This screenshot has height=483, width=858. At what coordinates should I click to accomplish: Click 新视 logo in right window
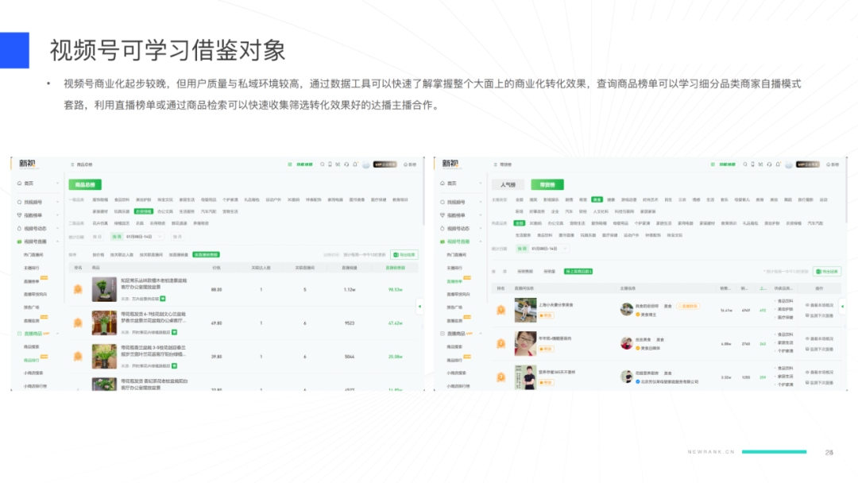pyautogui.click(x=450, y=164)
